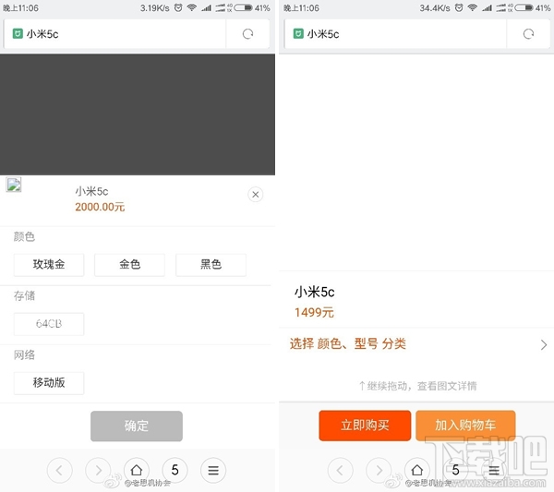
Task: Select 移动版 network option
Action: pyautogui.click(x=49, y=383)
